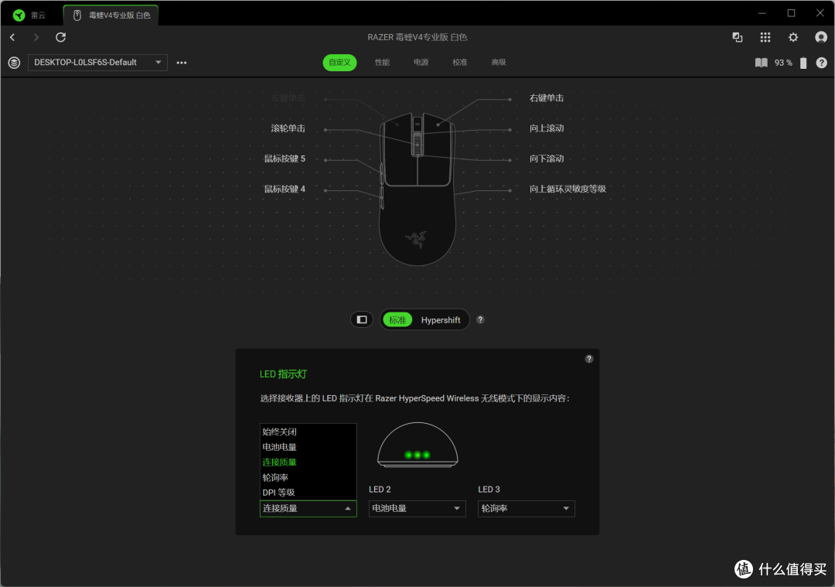The width and height of the screenshot is (835, 587).
Task: Click the LED 指示灯 heading
Action: 283,374
